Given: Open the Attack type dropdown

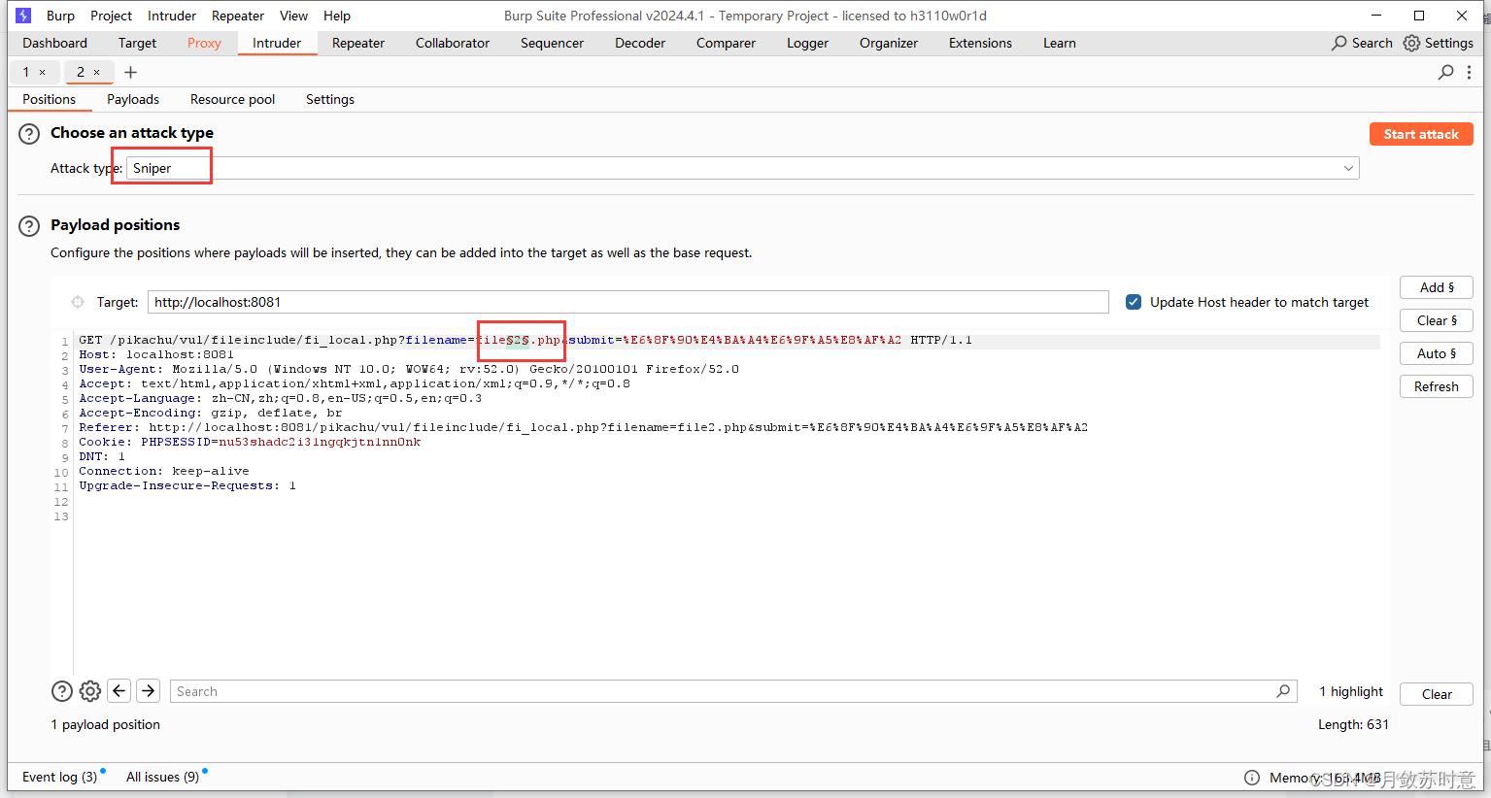Looking at the screenshot, I should (x=743, y=168).
